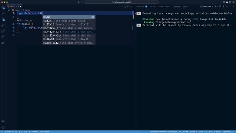Image resolution: width=236 pixels, height=133 pixels.
Task: Open the Source Control view
Action: 3,19
